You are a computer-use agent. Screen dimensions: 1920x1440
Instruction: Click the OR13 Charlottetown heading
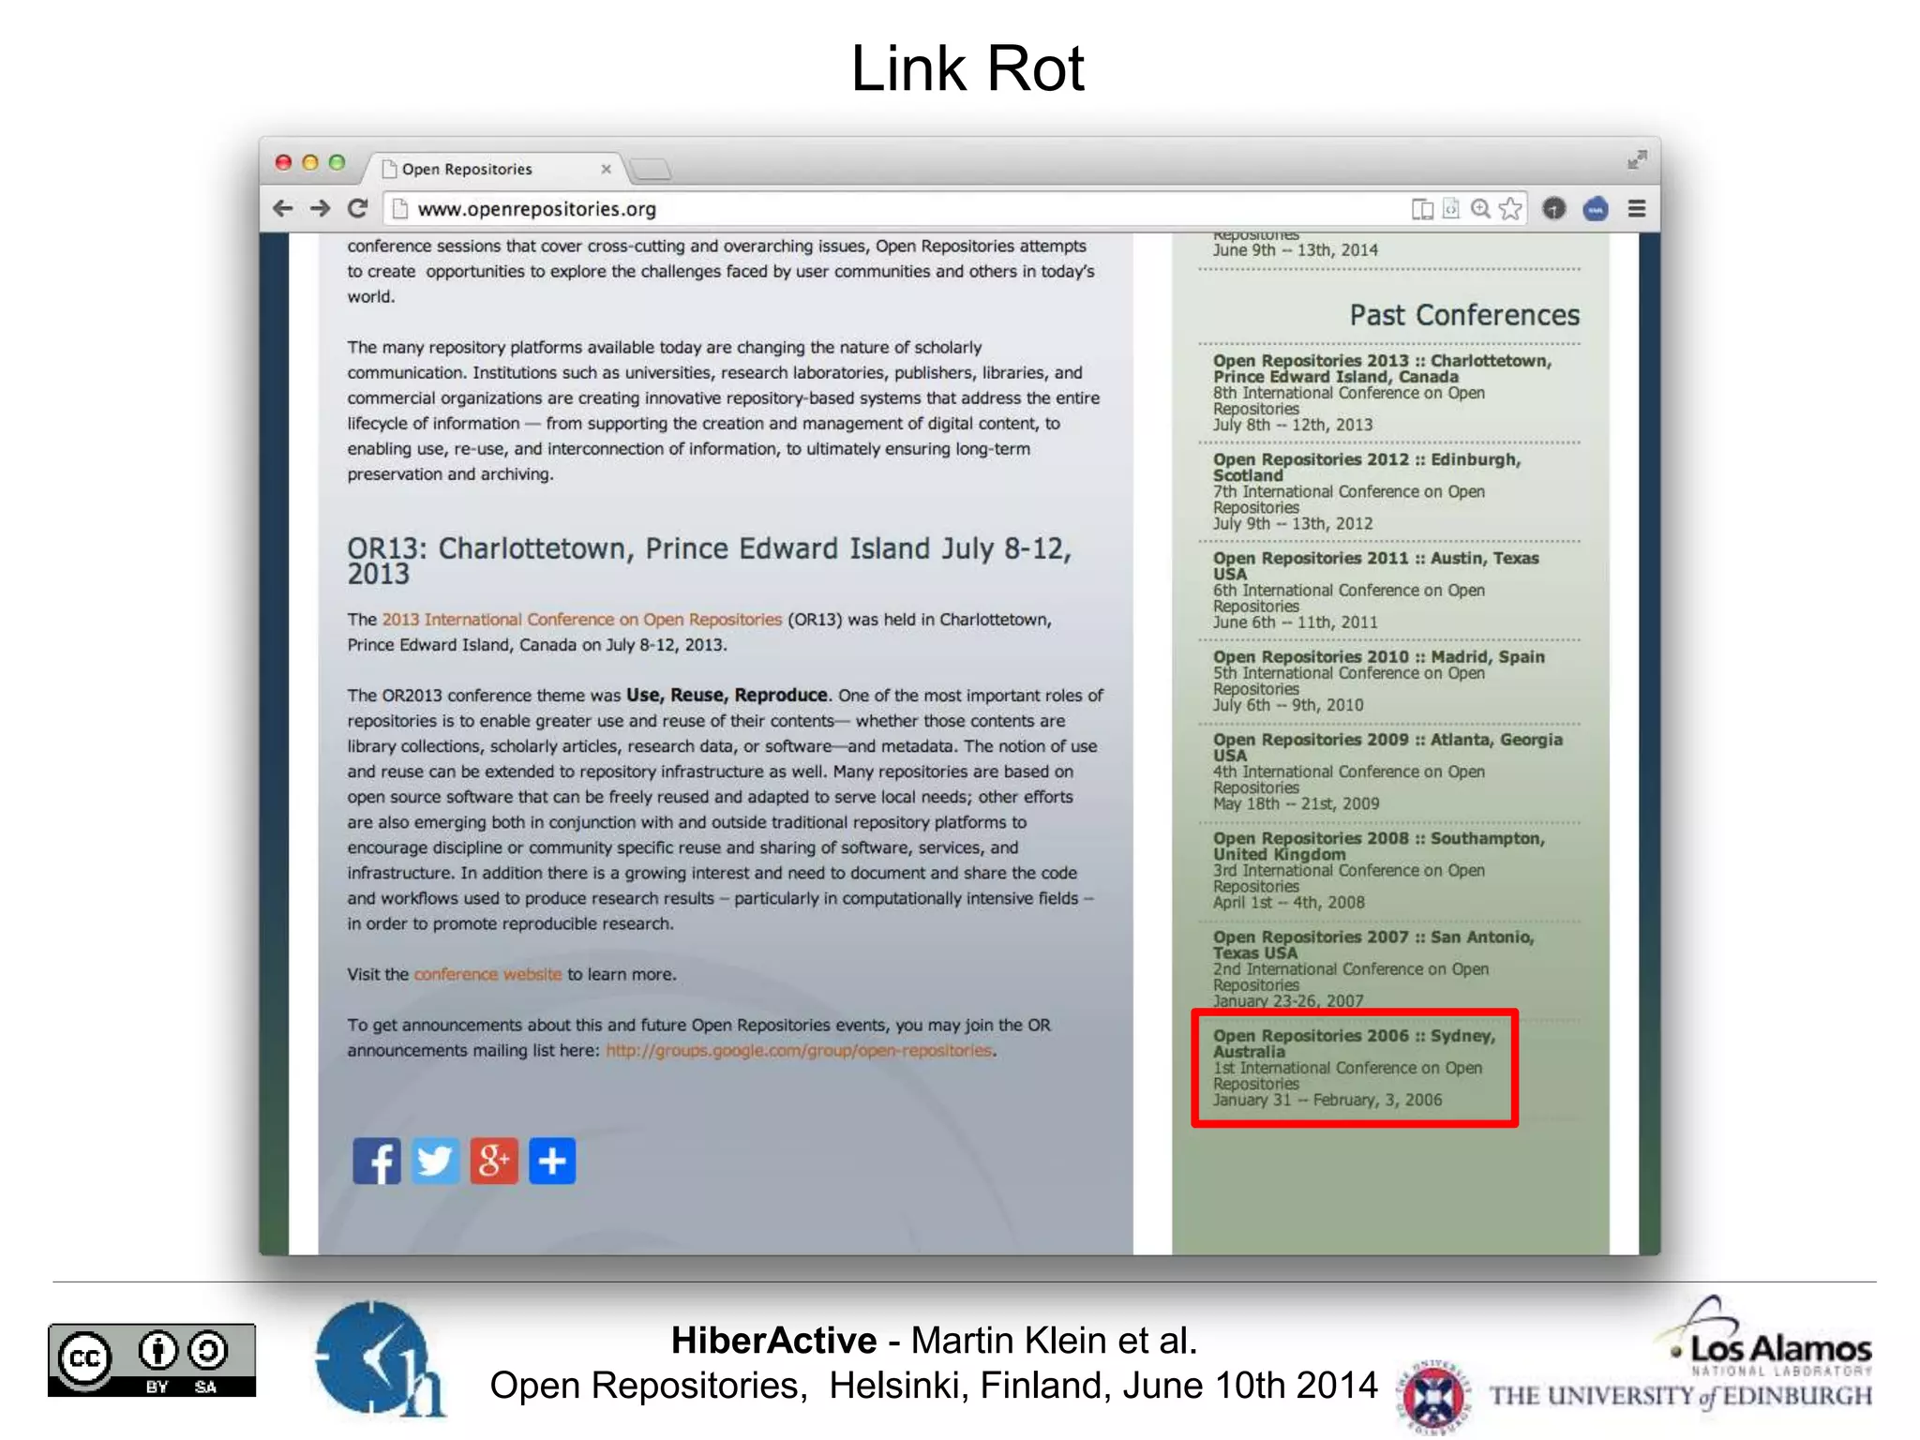click(710, 561)
